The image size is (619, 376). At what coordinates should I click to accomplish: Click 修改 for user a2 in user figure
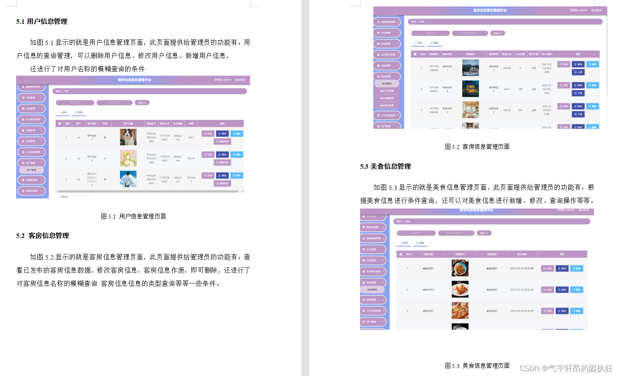(x=222, y=155)
